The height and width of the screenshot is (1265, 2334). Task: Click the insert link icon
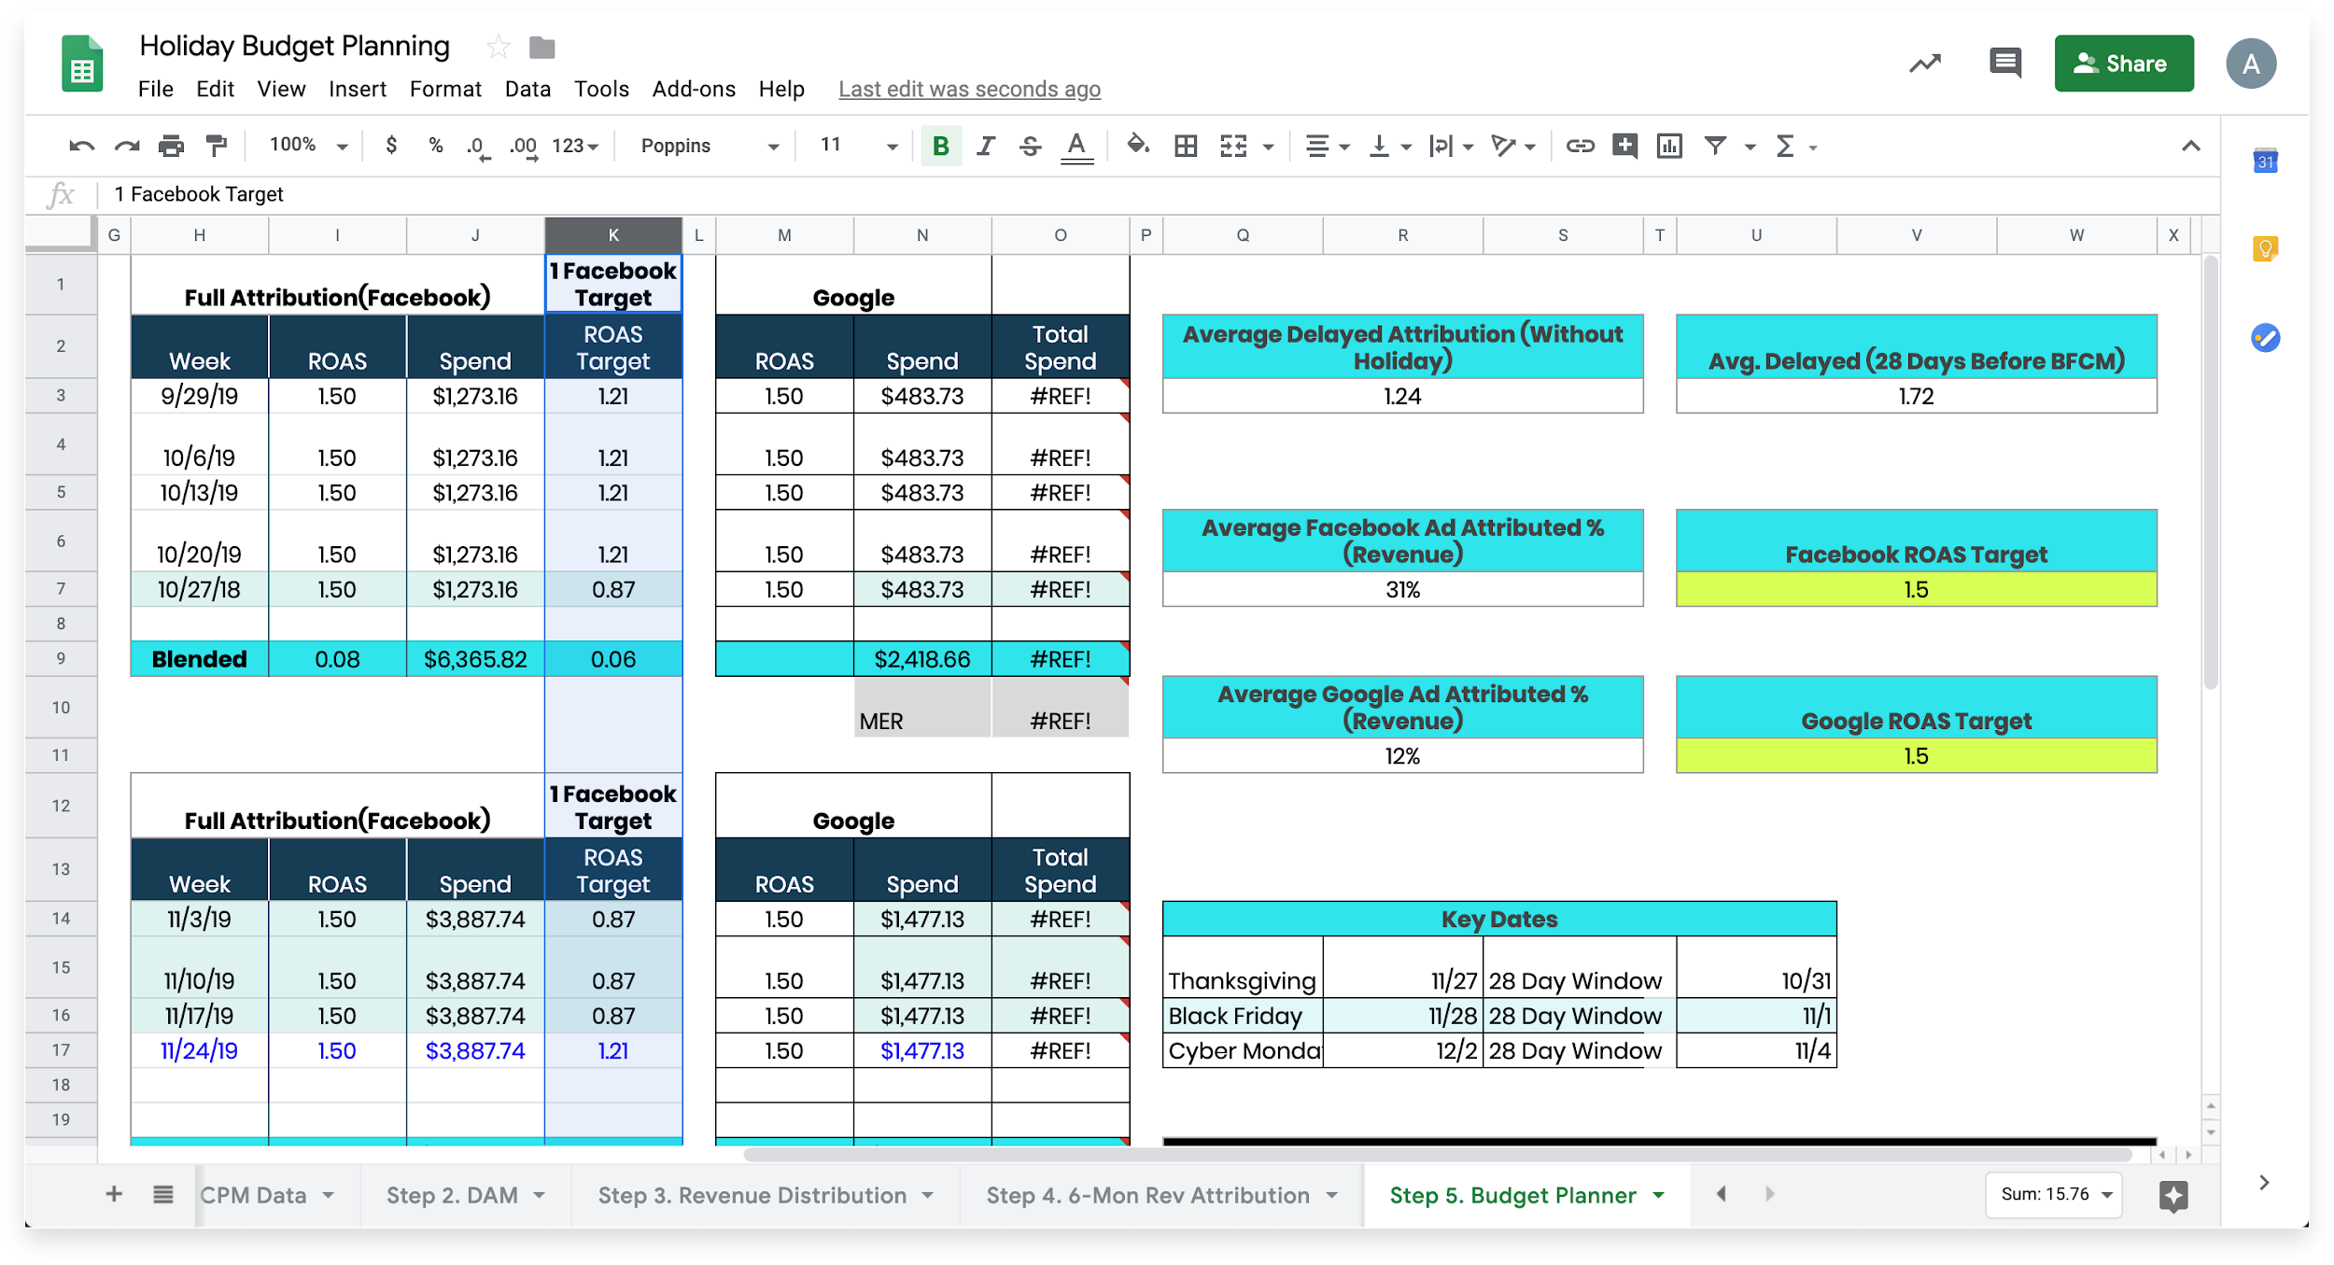tap(1580, 146)
